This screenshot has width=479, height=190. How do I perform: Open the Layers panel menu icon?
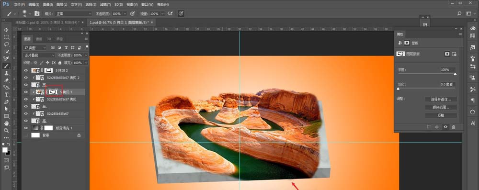pyautogui.click(x=86, y=39)
